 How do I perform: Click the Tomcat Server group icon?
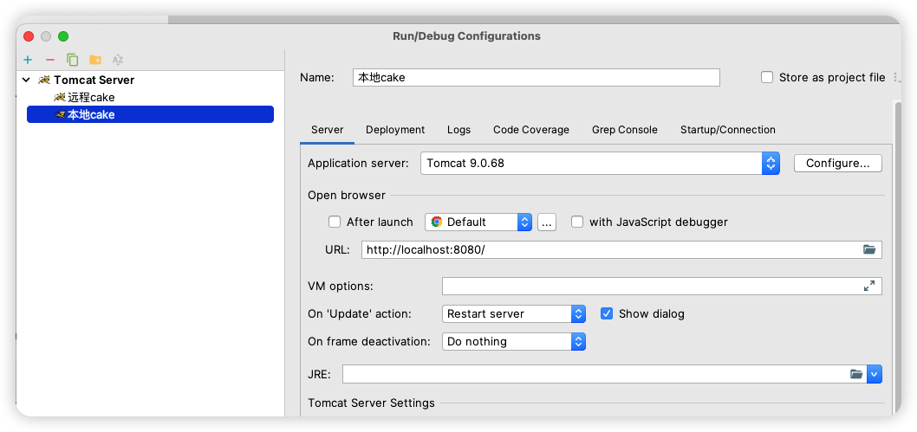pos(44,80)
